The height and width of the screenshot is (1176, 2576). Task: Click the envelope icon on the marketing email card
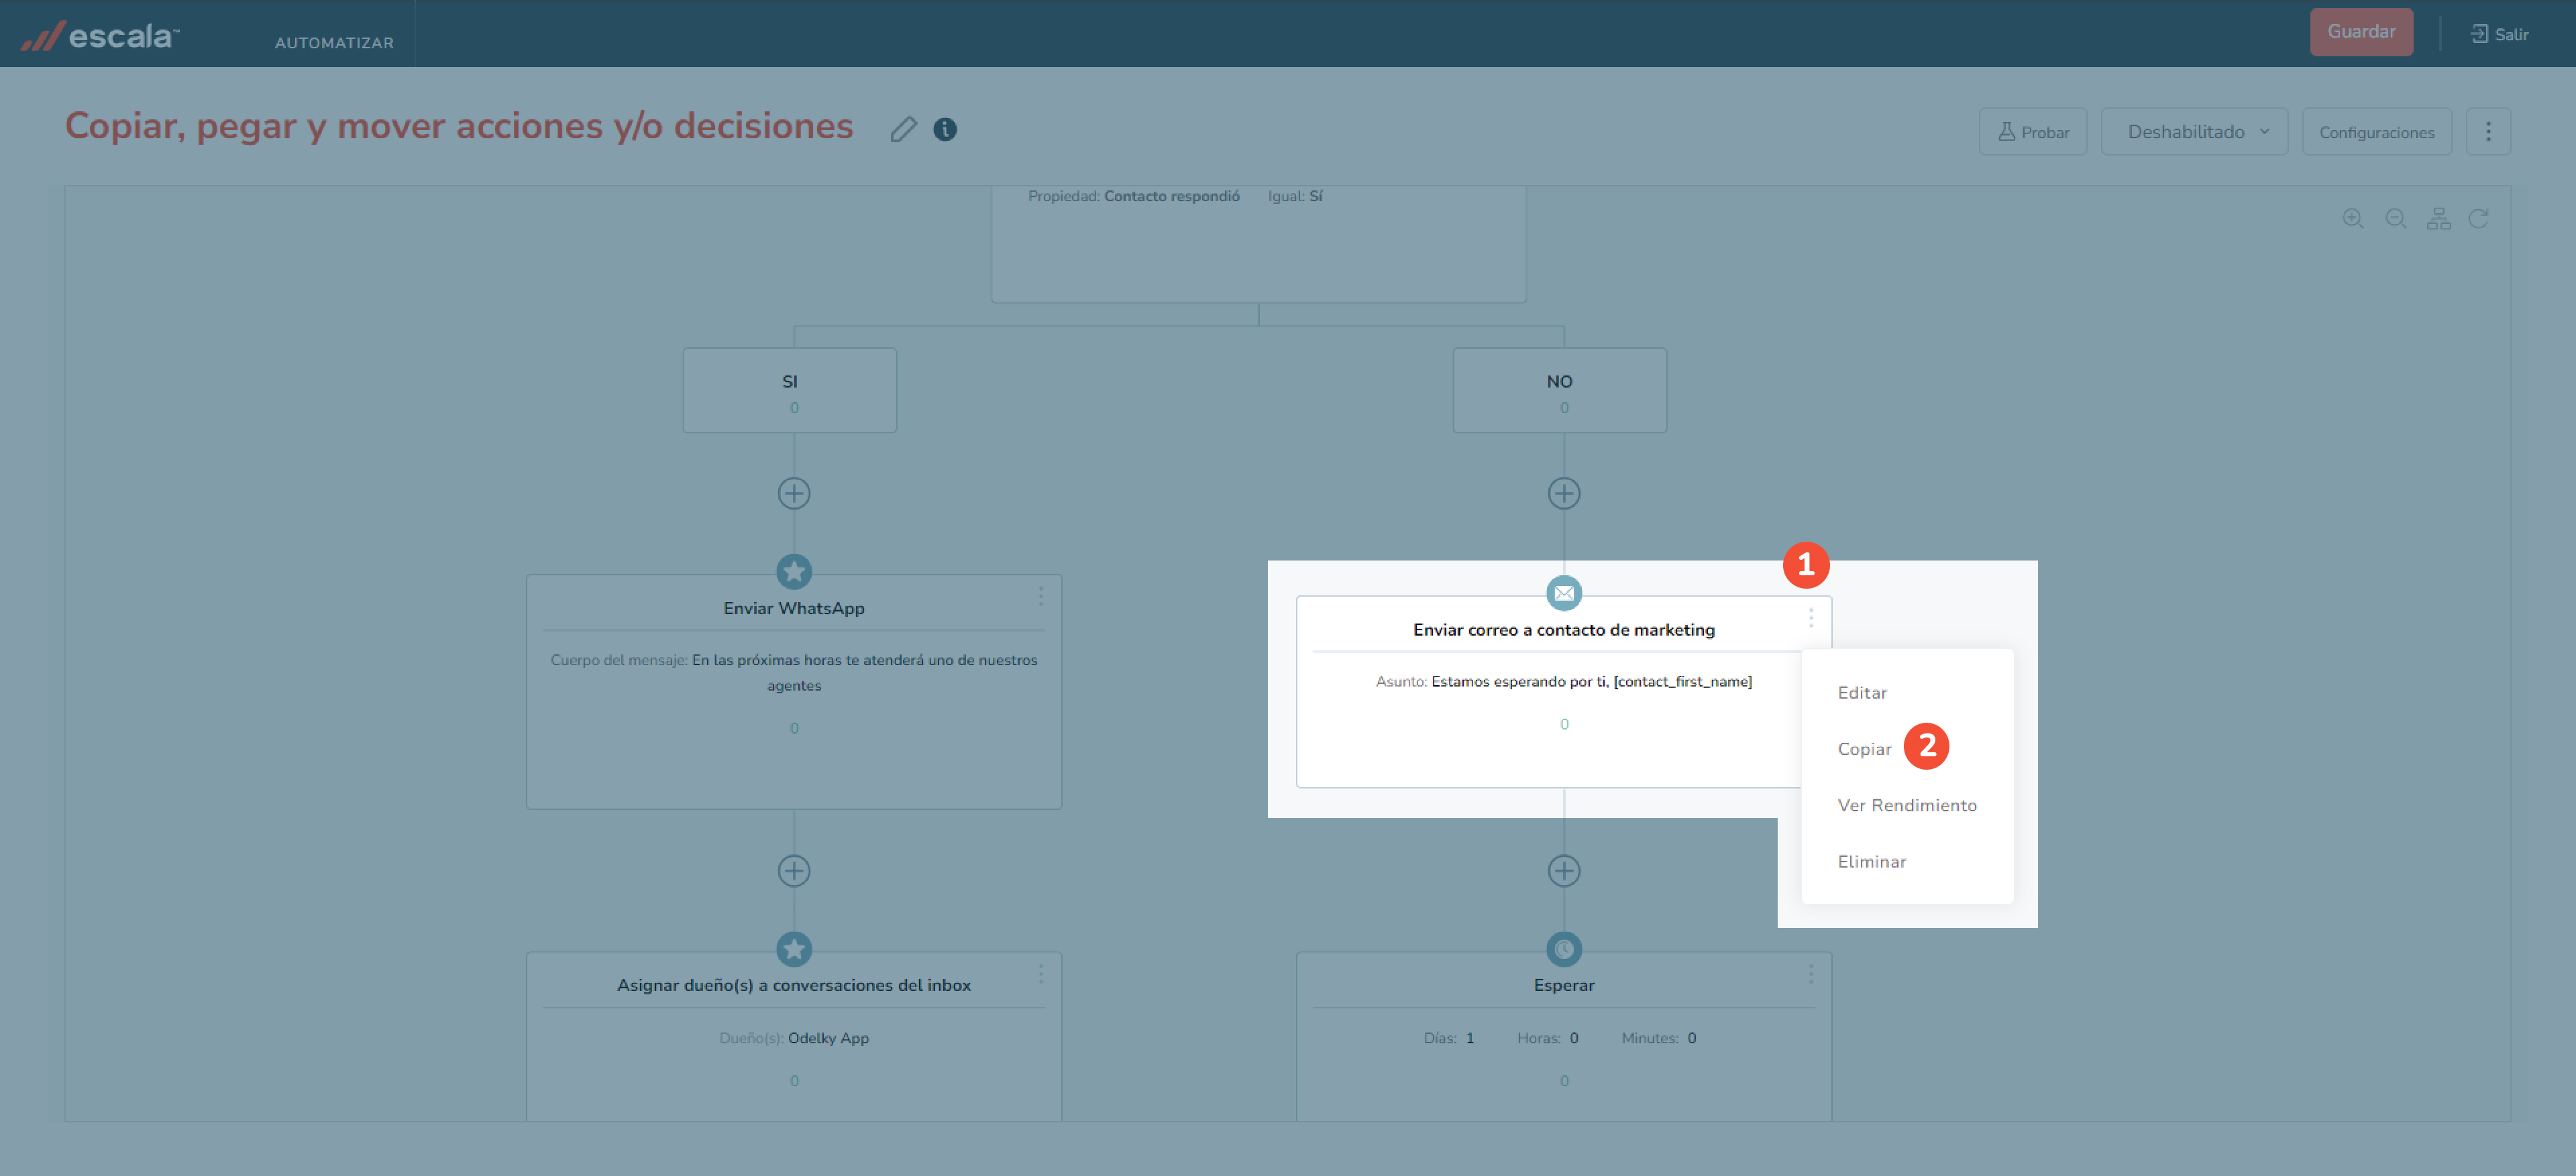tap(1564, 593)
